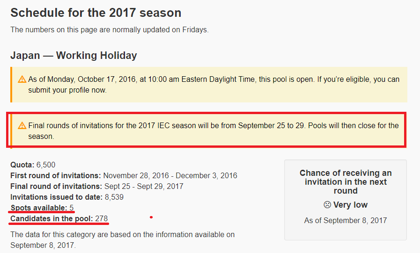Click the Quota label
Viewport: 420px width, 253px height.
point(22,165)
